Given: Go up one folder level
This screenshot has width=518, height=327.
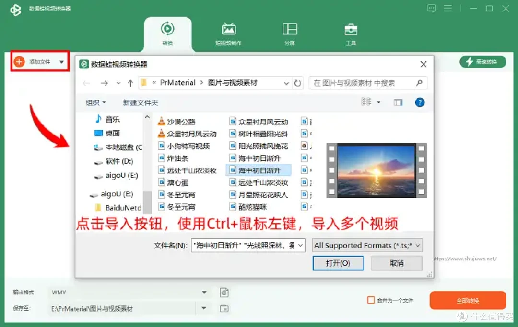Looking at the screenshot, I should [130, 83].
